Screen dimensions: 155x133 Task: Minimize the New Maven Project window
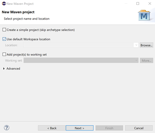point(126,4)
